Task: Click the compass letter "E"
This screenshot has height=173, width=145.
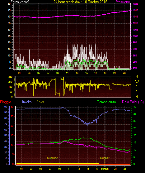Action: (136, 92)
